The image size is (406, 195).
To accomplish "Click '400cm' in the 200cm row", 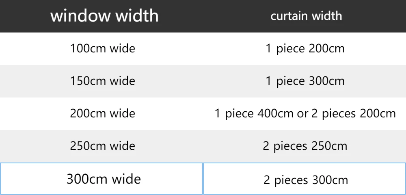I will click(276, 113).
